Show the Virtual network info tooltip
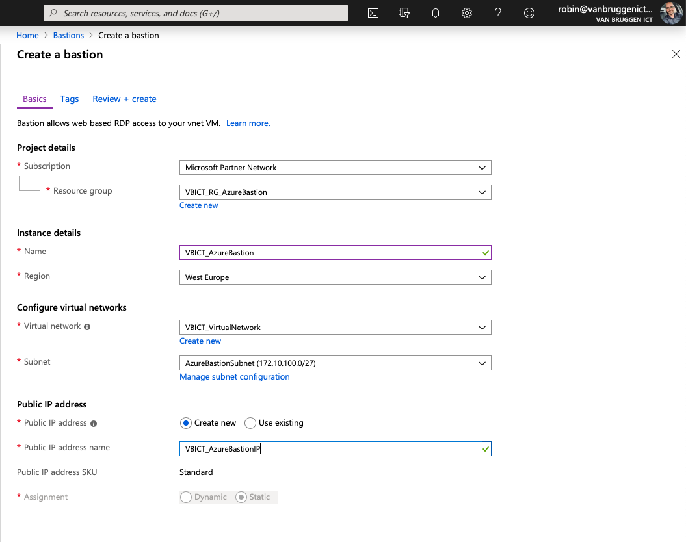 pos(88,326)
